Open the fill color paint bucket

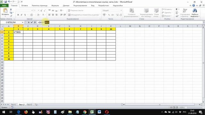pos(38,15)
